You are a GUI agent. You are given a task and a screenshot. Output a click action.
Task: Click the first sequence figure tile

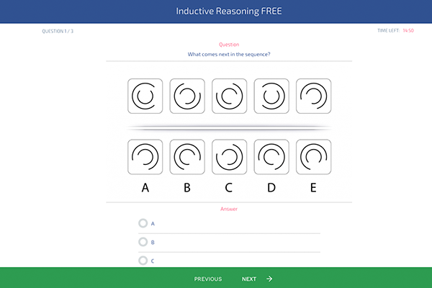pos(145,96)
